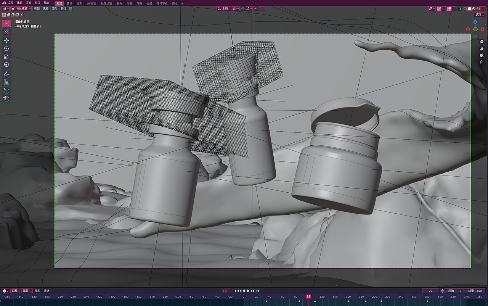This screenshot has width=488, height=306.
Task: Switch to solid shading mode
Action: [x=470, y=8]
